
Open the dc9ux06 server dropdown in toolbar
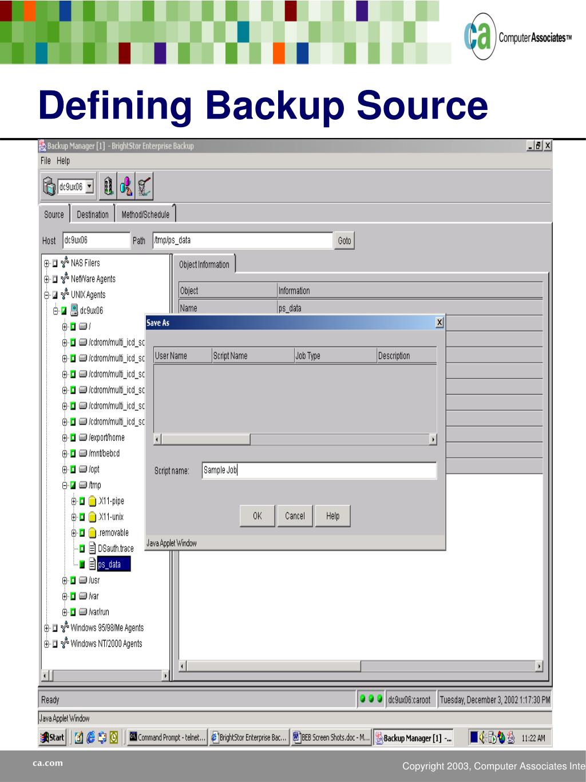(89, 187)
